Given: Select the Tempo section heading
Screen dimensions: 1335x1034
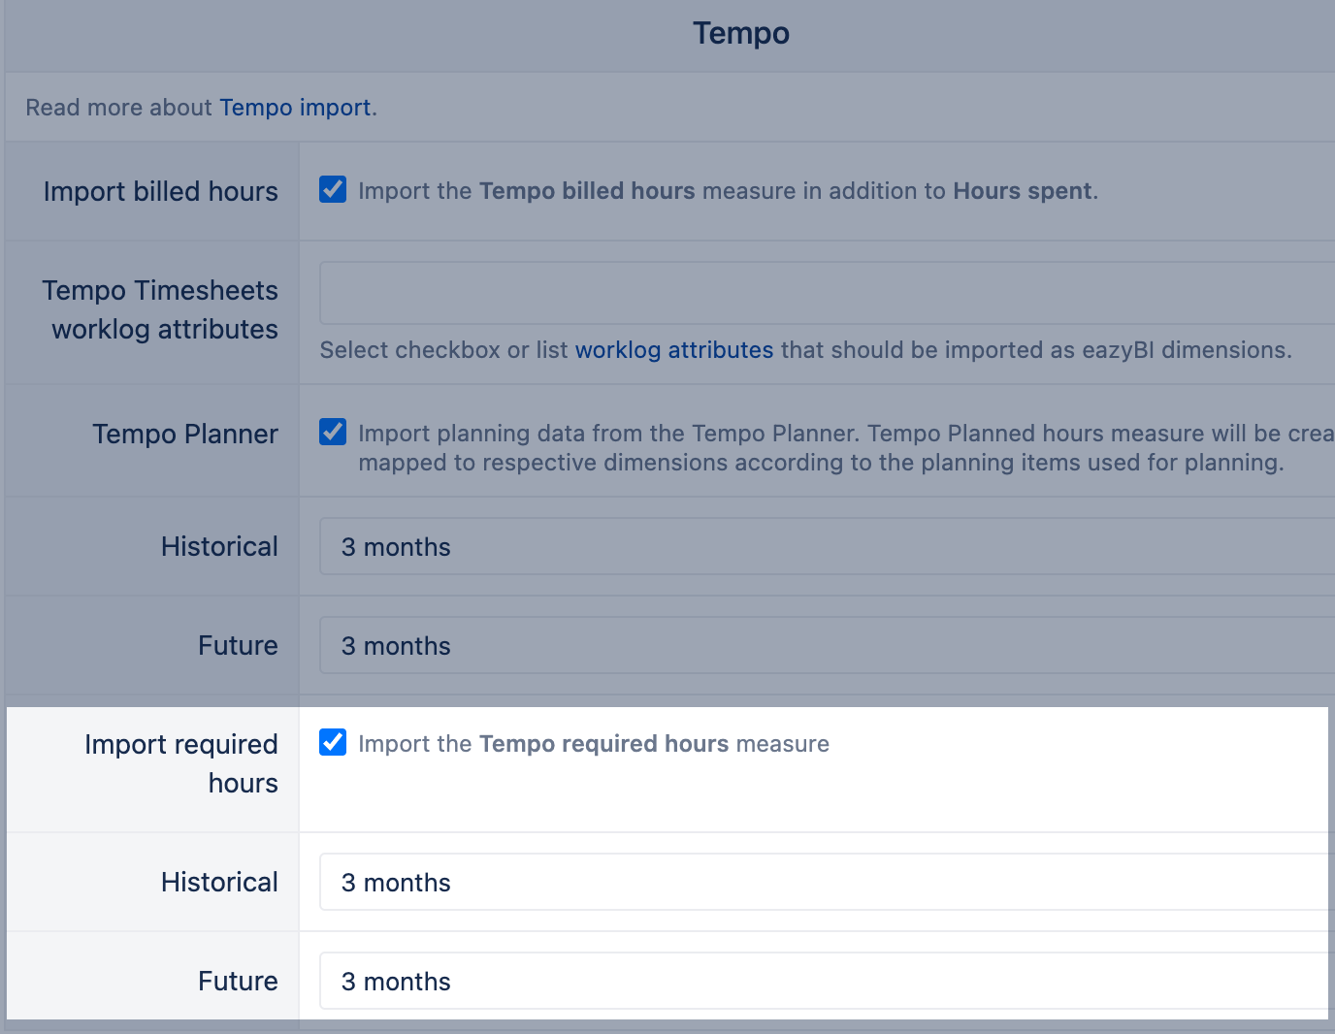Looking at the screenshot, I should pyautogui.click(x=740, y=34).
